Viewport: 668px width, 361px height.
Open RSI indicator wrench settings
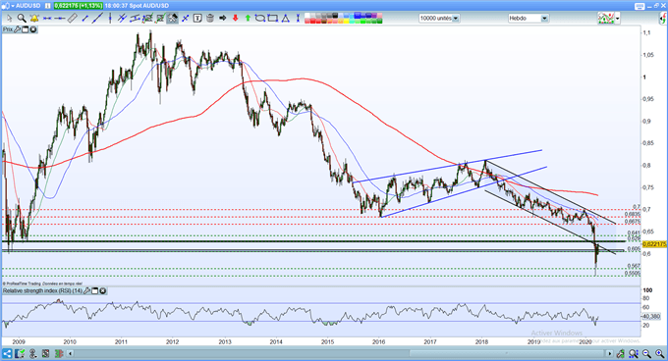[86, 290]
